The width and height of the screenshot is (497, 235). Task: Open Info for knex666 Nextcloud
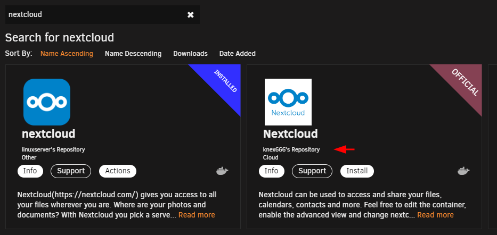pyautogui.click(x=271, y=171)
